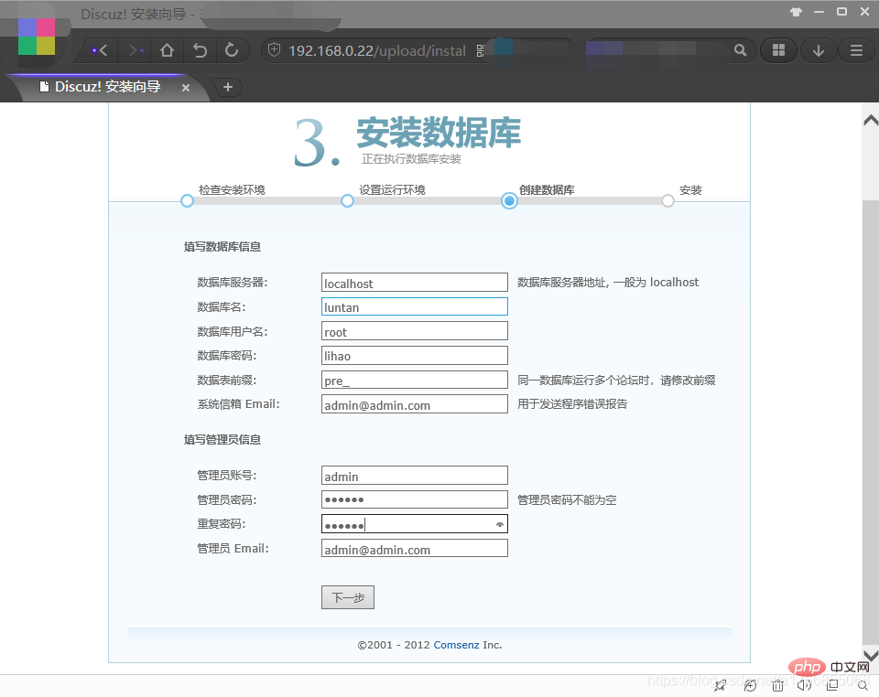The height and width of the screenshot is (697, 879).
Task: Focus the 系统信箱 Email input field
Action: 415,404
